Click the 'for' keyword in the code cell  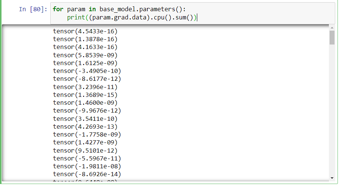[58, 9]
